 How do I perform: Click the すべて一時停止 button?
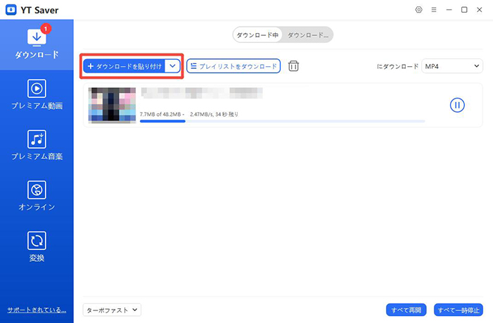(459, 310)
